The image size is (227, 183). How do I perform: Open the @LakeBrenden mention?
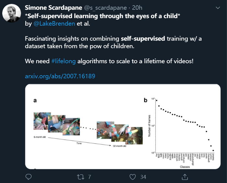[49, 24]
